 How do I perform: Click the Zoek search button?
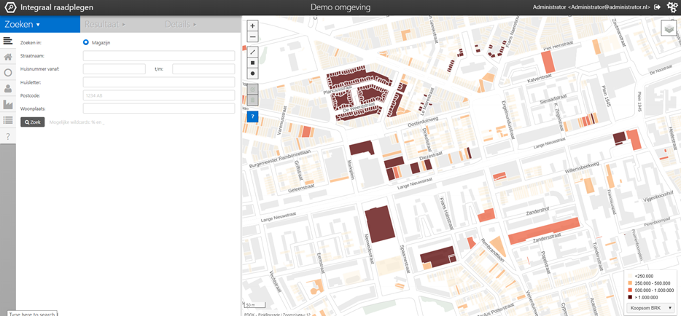33,122
